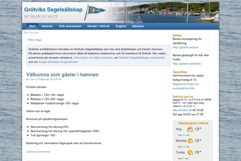Open the Hamnen menu item
Screen dimensions: 241x161
pos(47,26)
